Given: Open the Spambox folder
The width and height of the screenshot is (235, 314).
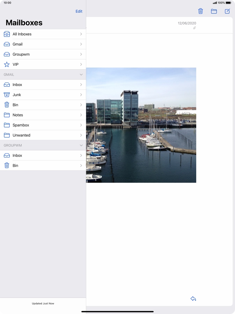Looking at the screenshot, I should click(x=43, y=125).
